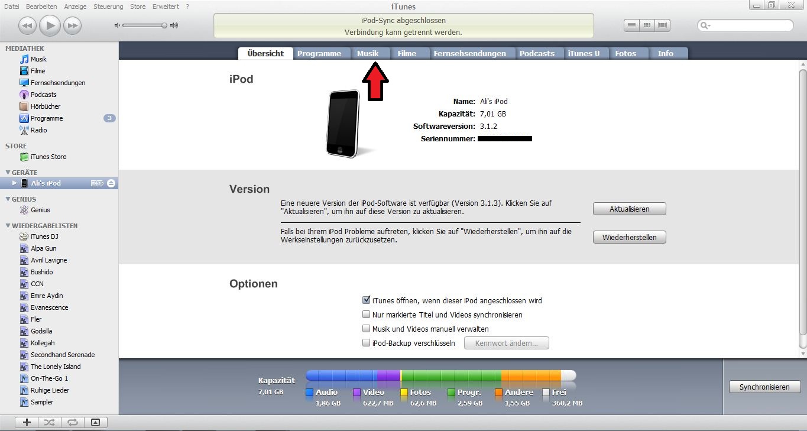Add a new playlist with plus button

(x=27, y=422)
